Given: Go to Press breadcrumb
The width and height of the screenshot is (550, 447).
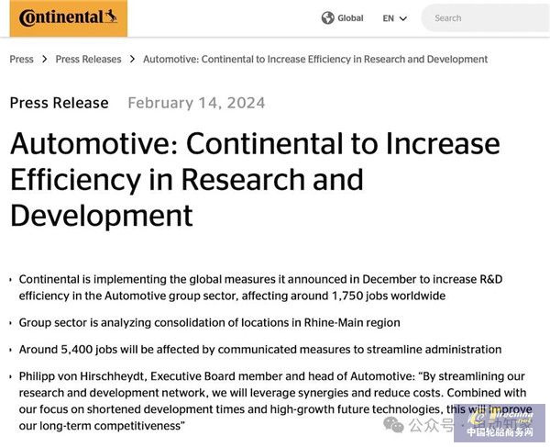Looking at the screenshot, I should pyautogui.click(x=22, y=59).
